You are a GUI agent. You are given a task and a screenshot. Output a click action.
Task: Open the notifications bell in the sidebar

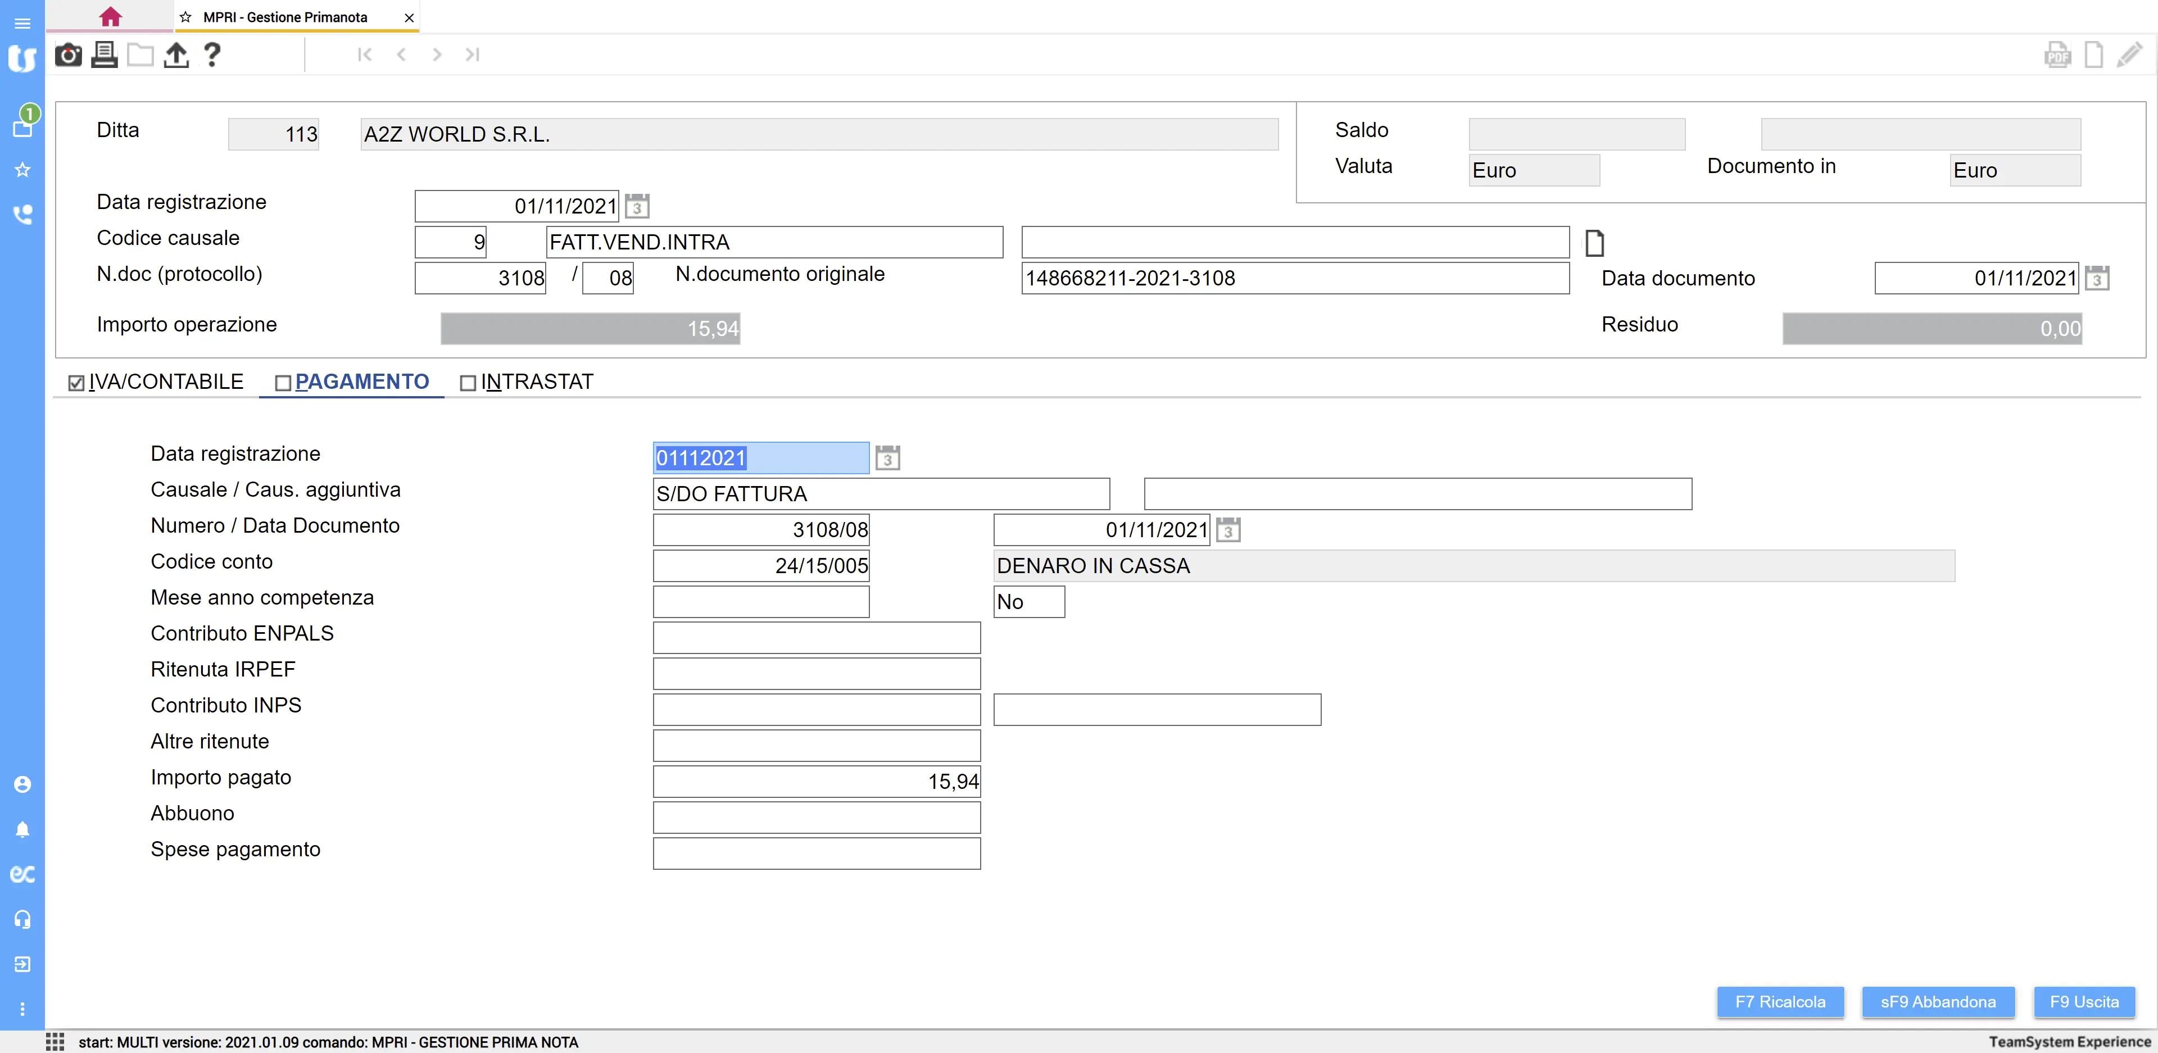click(x=22, y=829)
